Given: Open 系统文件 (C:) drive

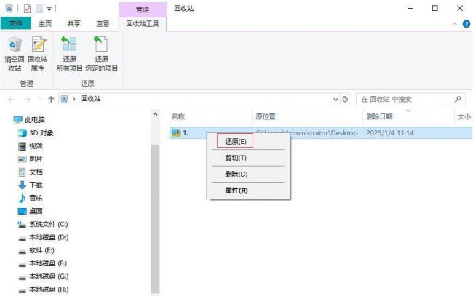Looking at the screenshot, I should pos(43,224).
